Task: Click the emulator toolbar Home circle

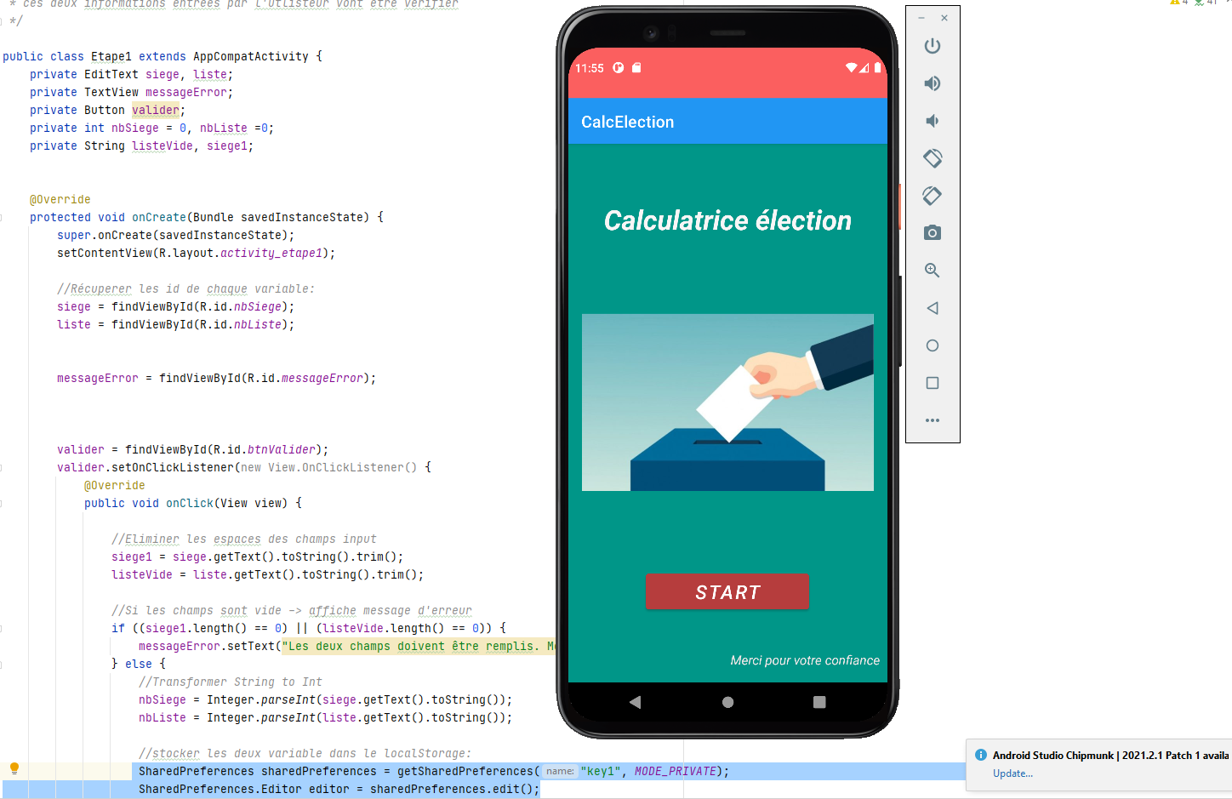Action: coord(933,345)
